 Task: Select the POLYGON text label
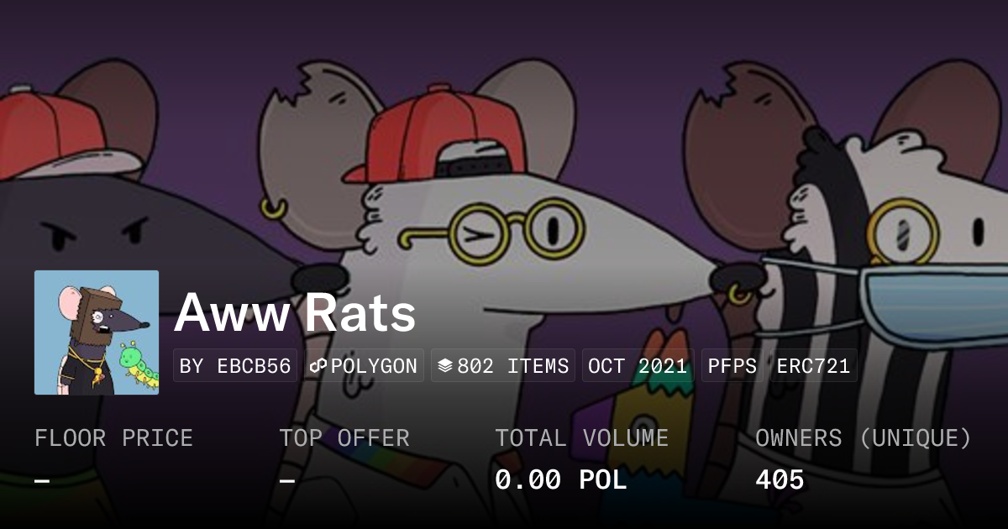[374, 366]
